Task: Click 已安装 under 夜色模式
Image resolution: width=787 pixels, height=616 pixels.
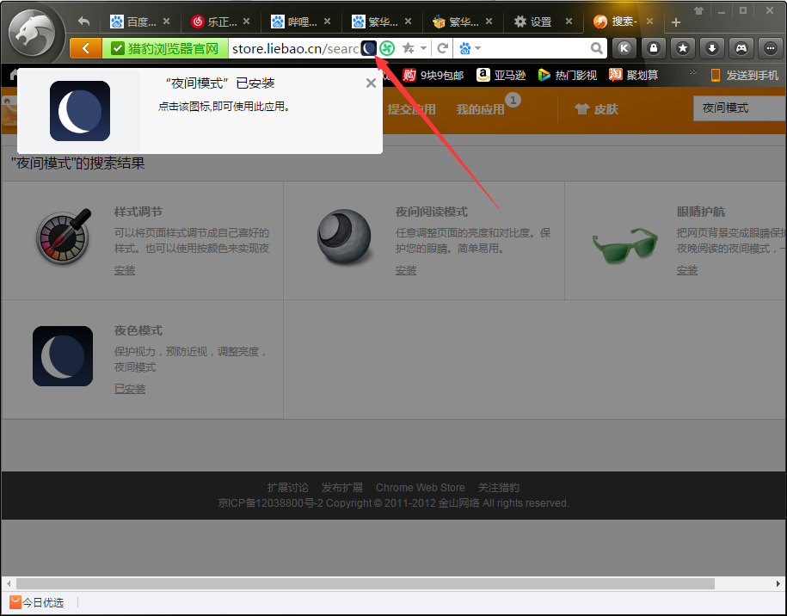Action: [x=129, y=388]
